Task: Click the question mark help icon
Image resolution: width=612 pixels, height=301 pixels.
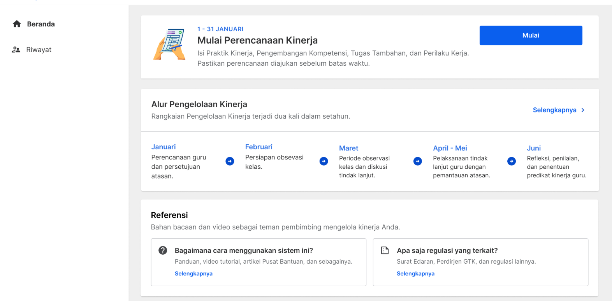Action: click(x=163, y=250)
